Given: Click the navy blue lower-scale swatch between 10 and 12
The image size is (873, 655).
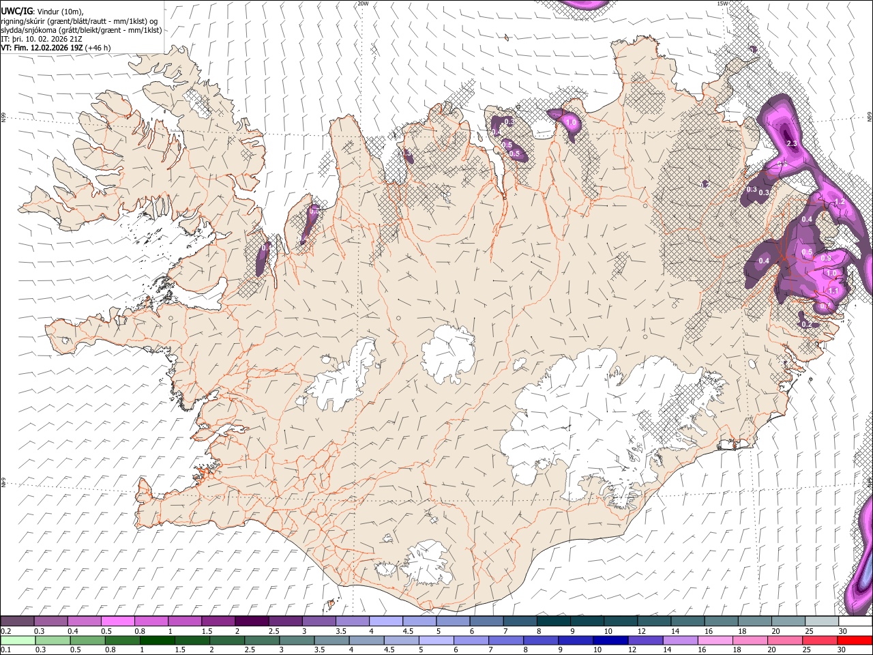Looking at the screenshot, I should pos(610,640).
